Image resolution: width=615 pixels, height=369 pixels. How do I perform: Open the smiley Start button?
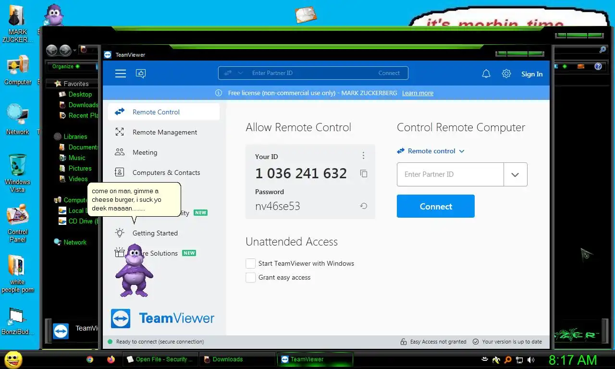pyautogui.click(x=13, y=359)
